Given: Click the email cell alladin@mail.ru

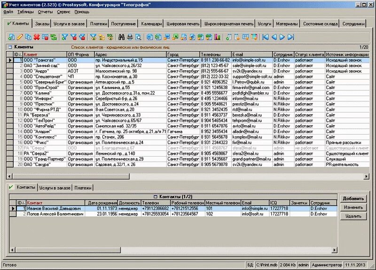Looking at the screenshot, I should [x=251, y=132].
